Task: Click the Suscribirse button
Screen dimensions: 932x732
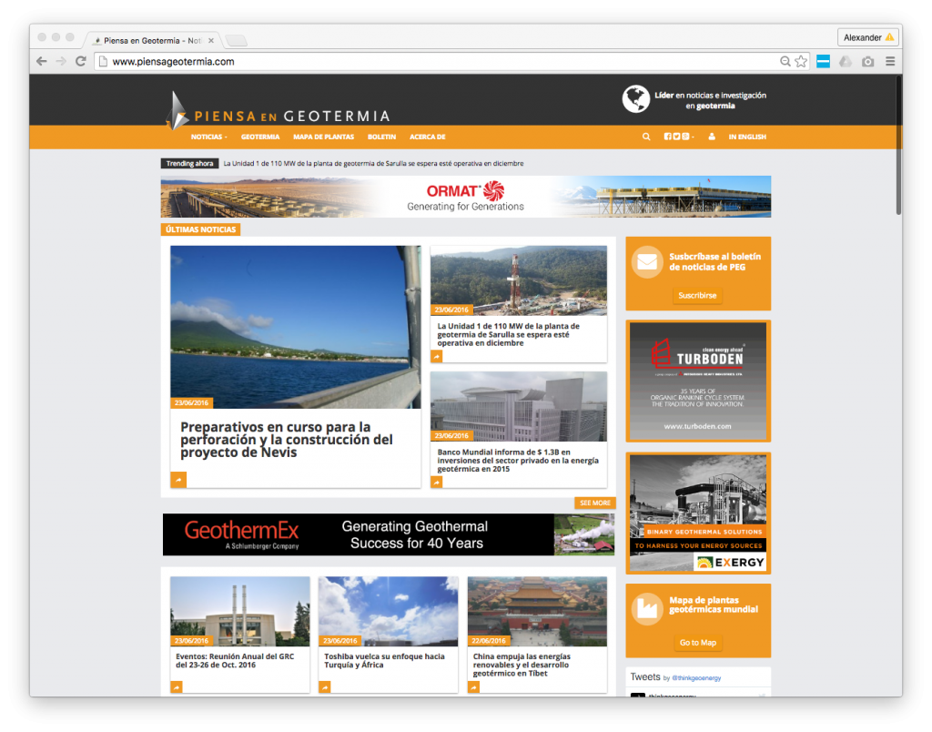Action: click(x=697, y=295)
